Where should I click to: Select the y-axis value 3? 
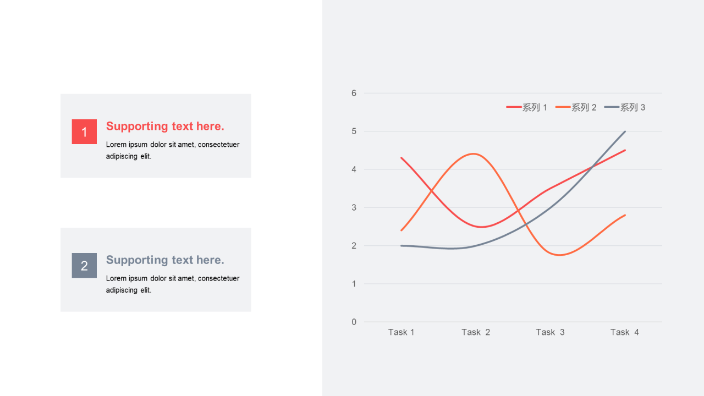point(354,208)
